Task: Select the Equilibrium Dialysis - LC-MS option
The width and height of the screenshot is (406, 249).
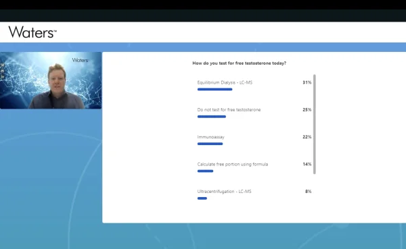Action: tap(225, 82)
